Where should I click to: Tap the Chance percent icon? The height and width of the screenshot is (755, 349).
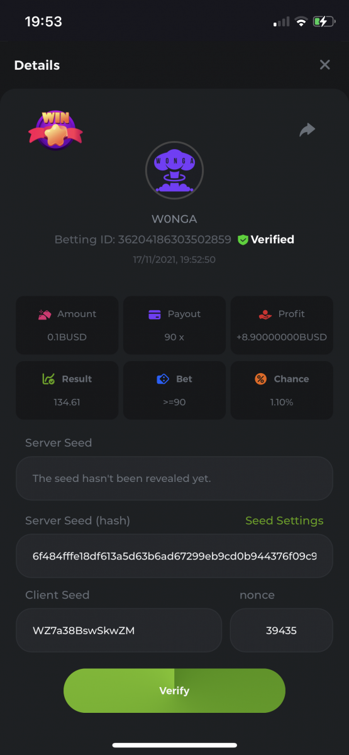[x=260, y=379]
